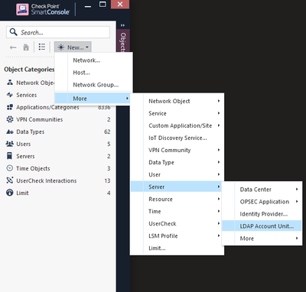Choose IoT Discovery Service... entry
Screen dimensions: 306x292
(177, 138)
